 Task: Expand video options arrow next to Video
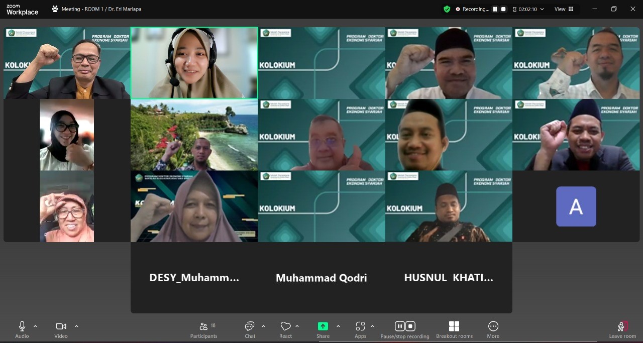click(x=76, y=326)
